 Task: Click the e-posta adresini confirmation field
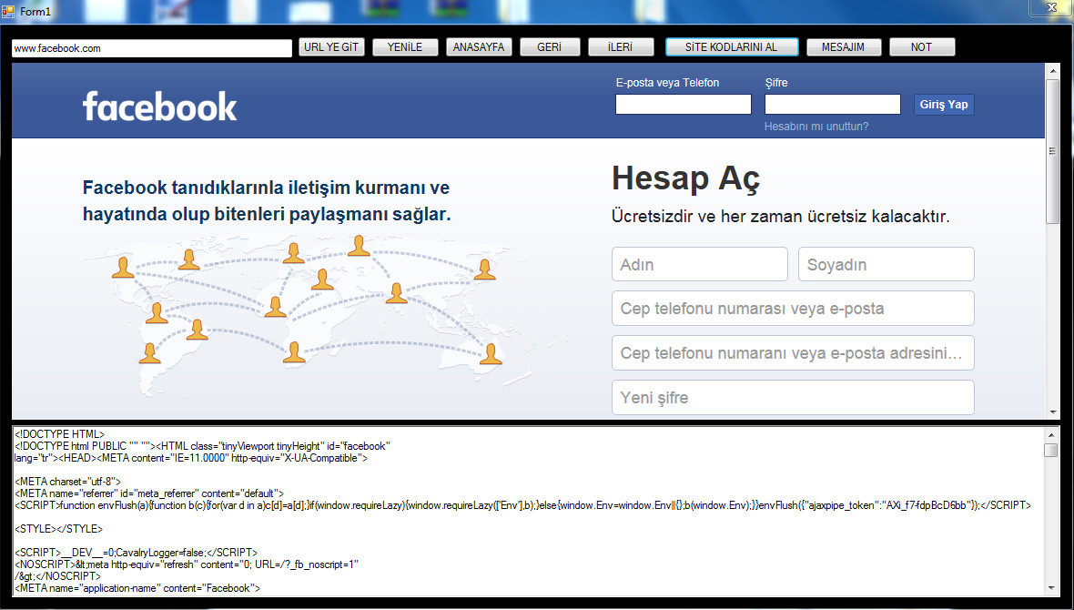point(793,353)
